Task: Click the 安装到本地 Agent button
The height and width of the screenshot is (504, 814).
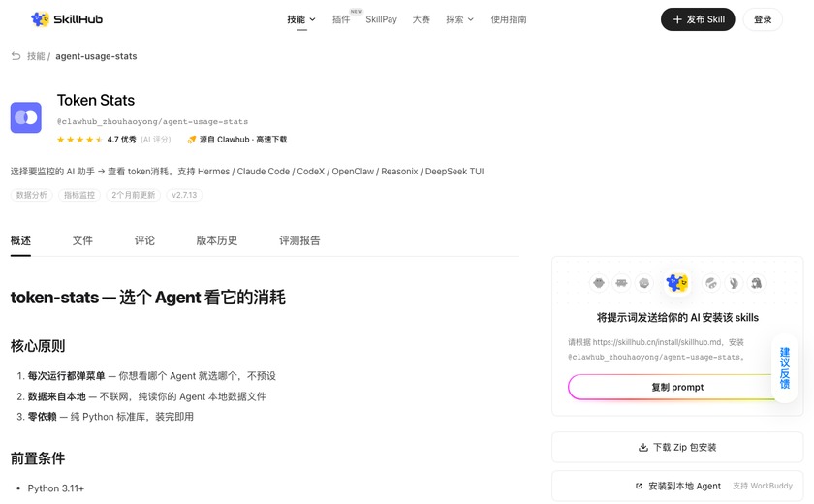Action: [x=677, y=486]
